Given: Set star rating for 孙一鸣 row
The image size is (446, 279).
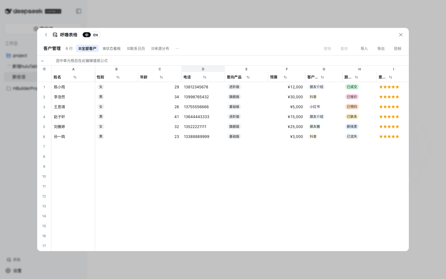Looking at the screenshot, I should (x=389, y=137).
